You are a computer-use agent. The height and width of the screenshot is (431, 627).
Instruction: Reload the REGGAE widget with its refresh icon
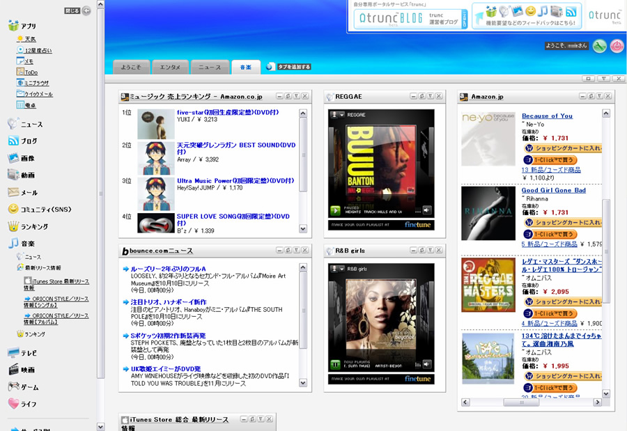pos(422,96)
